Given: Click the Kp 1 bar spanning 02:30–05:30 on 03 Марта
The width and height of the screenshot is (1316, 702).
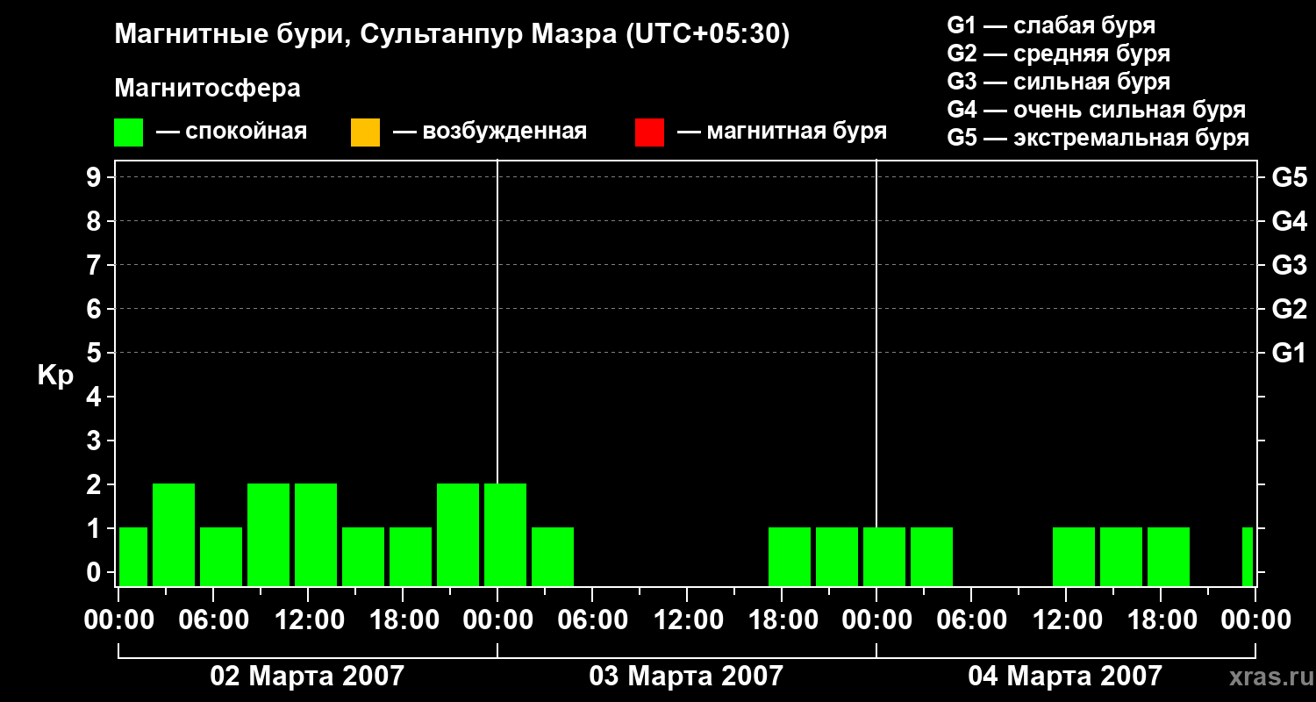Looking at the screenshot, I should coord(553,556).
